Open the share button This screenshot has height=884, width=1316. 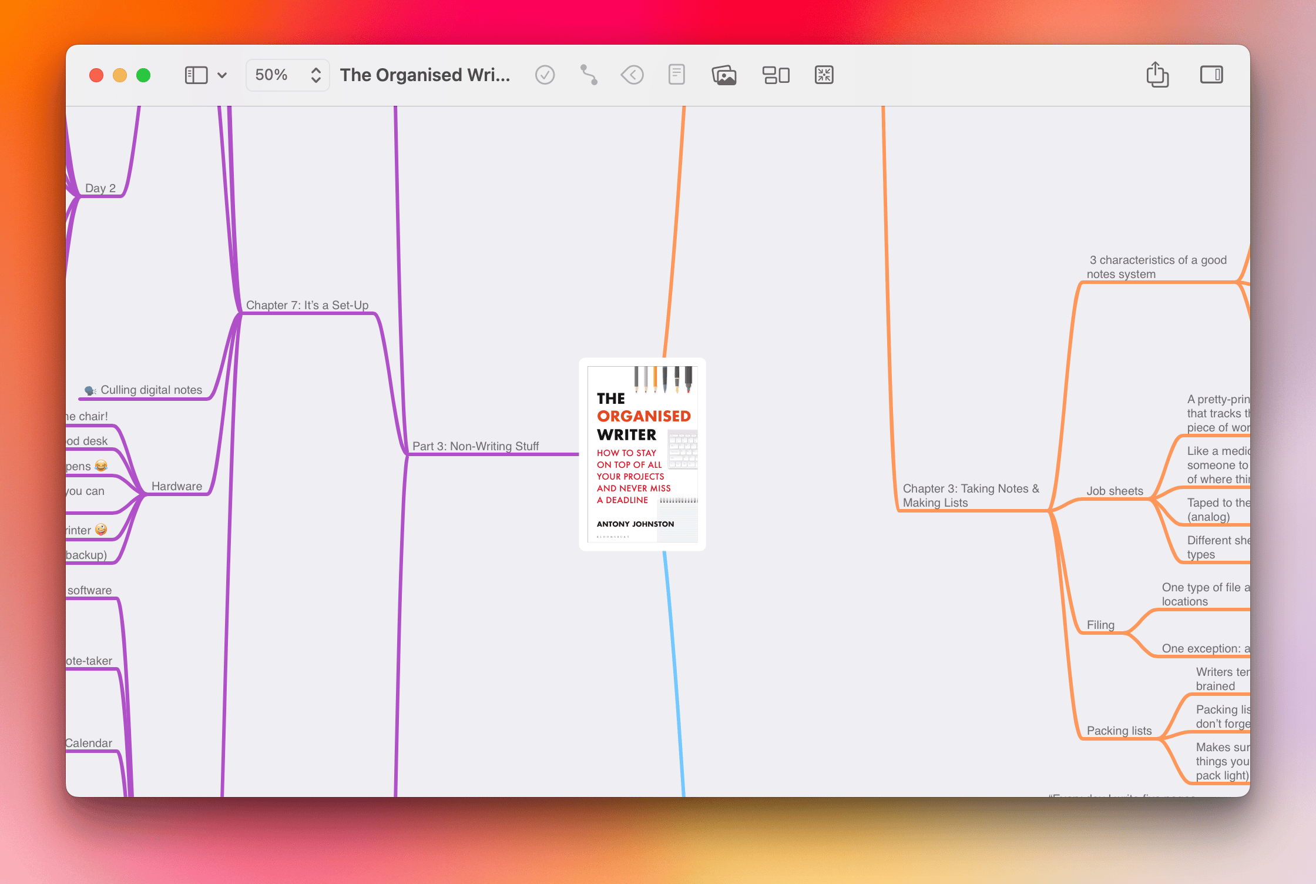(1157, 75)
